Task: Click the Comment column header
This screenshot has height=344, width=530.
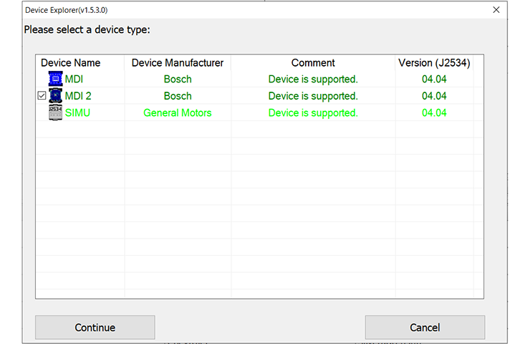Action: click(x=313, y=63)
